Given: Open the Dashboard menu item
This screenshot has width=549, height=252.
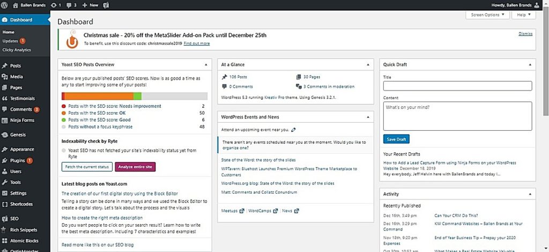Looking at the screenshot, I should point(25,20).
